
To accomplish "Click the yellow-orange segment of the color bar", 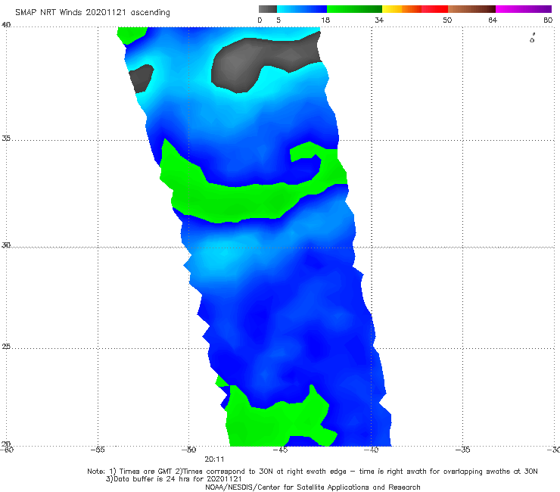I will [401, 9].
